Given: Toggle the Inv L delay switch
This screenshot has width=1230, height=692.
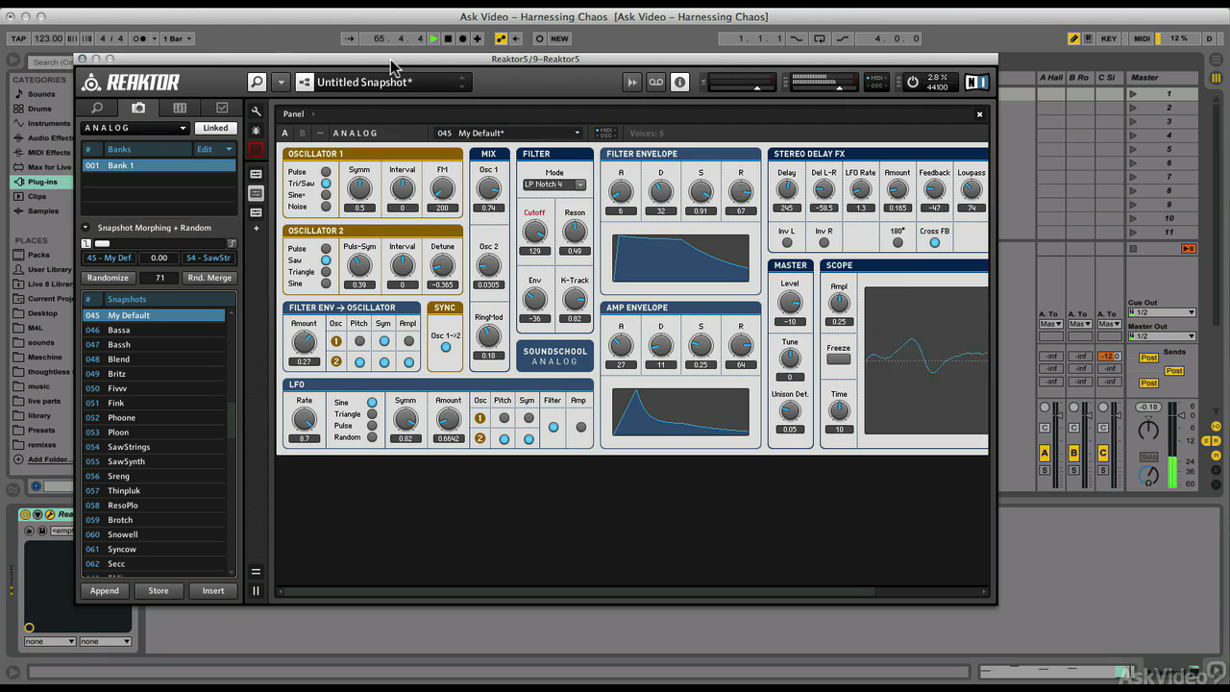Looking at the screenshot, I should 787,242.
